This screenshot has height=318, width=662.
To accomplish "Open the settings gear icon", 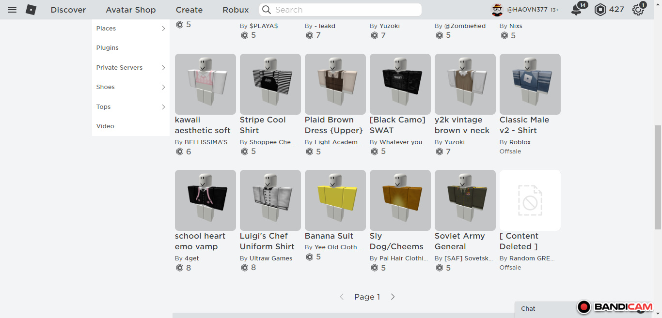I will [638, 10].
